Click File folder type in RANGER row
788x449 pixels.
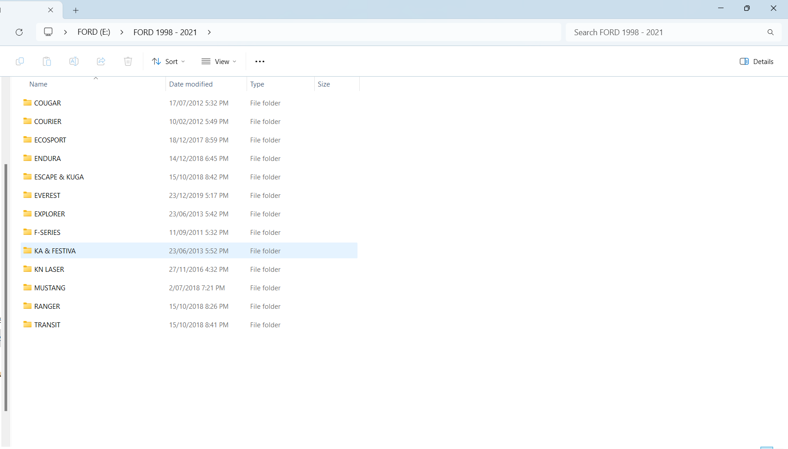tap(265, 306)
